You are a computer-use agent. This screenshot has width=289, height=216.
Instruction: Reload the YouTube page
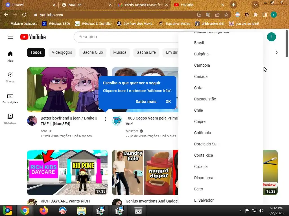pyautogui.click(x=24, y=15)
